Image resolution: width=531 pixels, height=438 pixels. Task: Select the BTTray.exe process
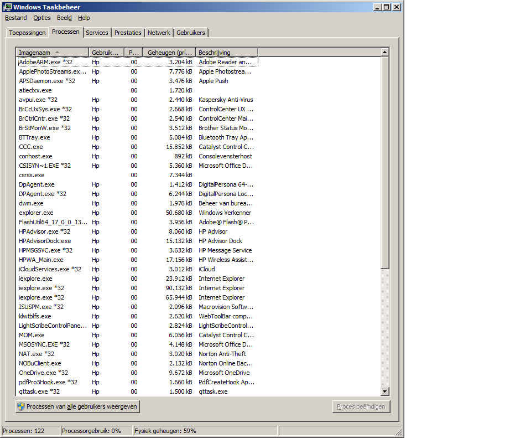[x=138, y=137]
